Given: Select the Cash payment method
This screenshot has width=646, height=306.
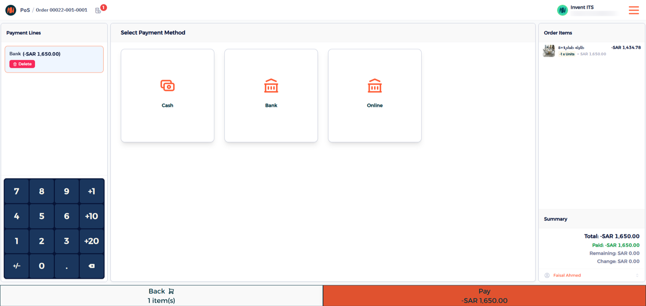Looking at the screenshot, I should click(167, 96).
